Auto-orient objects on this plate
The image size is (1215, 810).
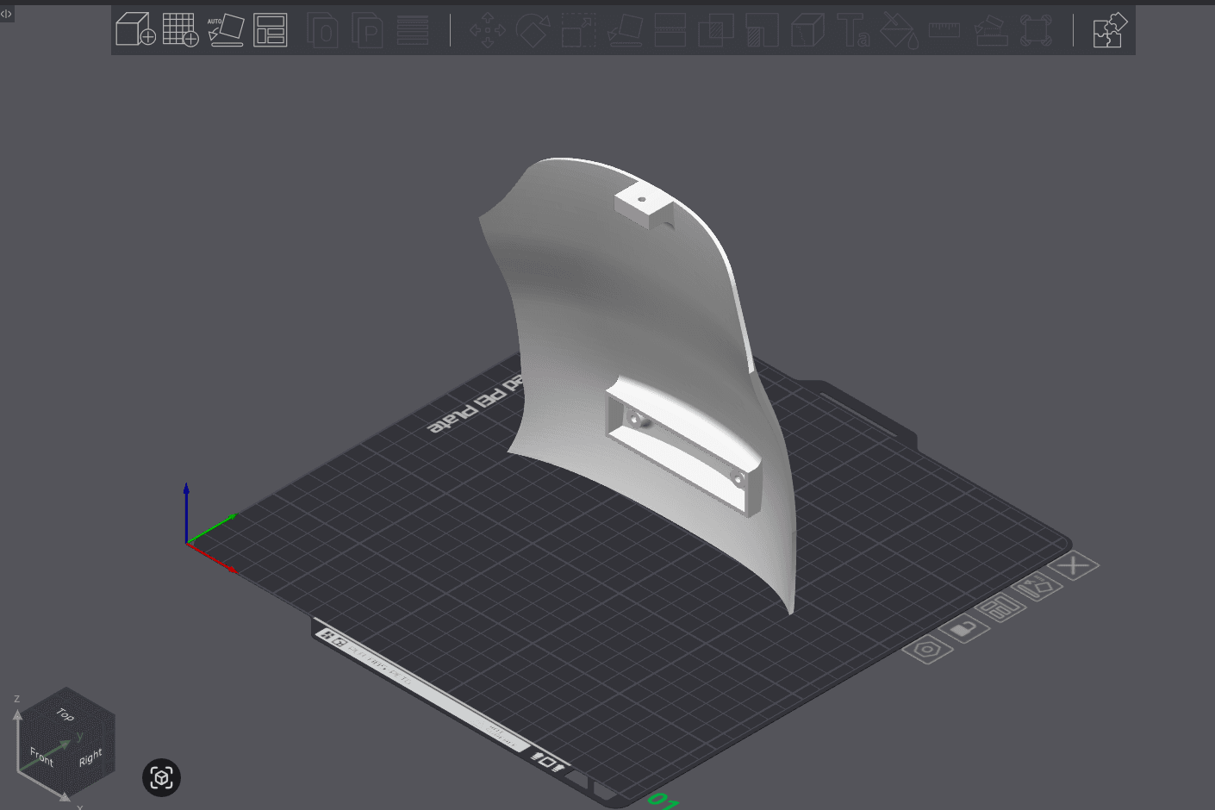[x=1037, y=584]
